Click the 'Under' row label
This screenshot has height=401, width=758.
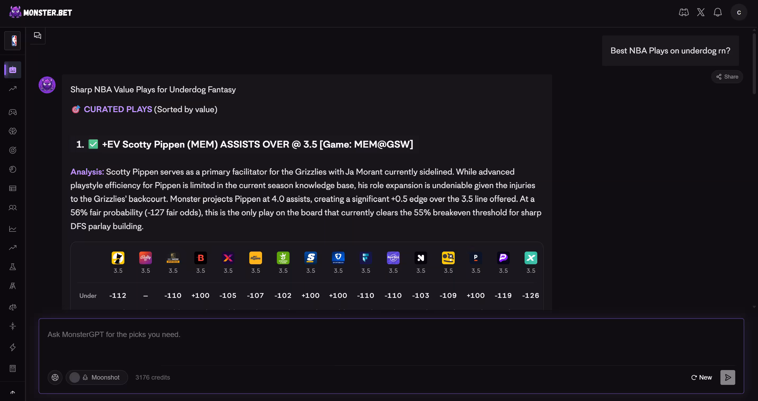point(88,295)
